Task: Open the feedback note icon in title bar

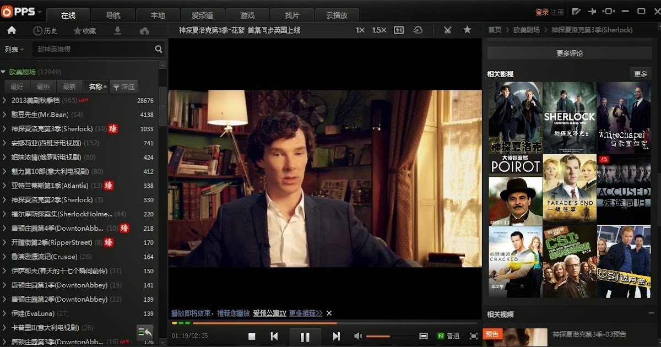Action: 576,12
